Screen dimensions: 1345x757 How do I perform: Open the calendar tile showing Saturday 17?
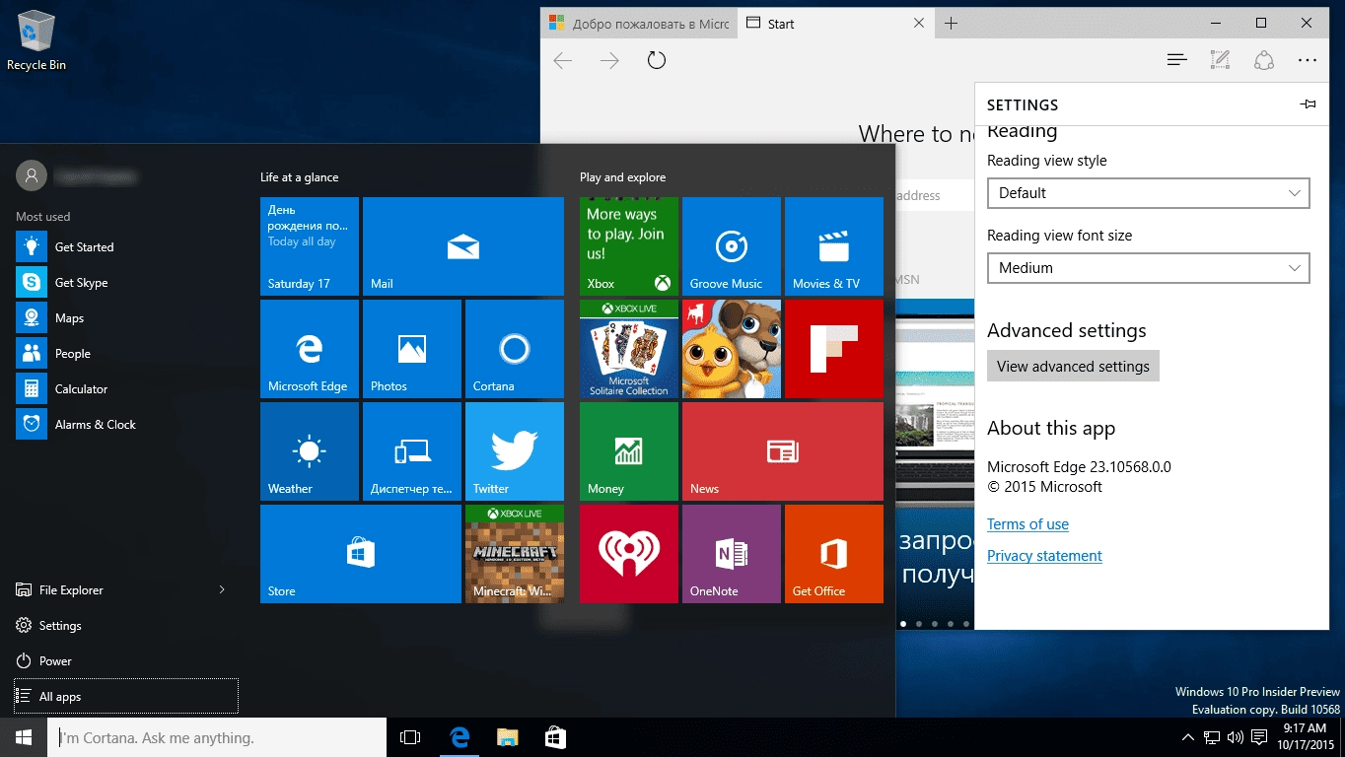[310, 246]
